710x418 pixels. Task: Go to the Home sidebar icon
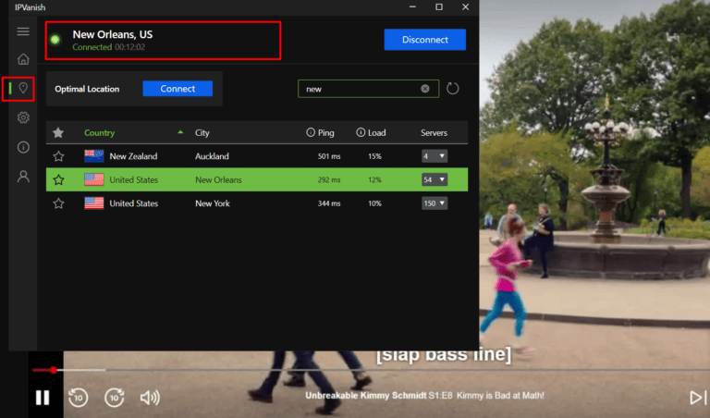[23, 59]
